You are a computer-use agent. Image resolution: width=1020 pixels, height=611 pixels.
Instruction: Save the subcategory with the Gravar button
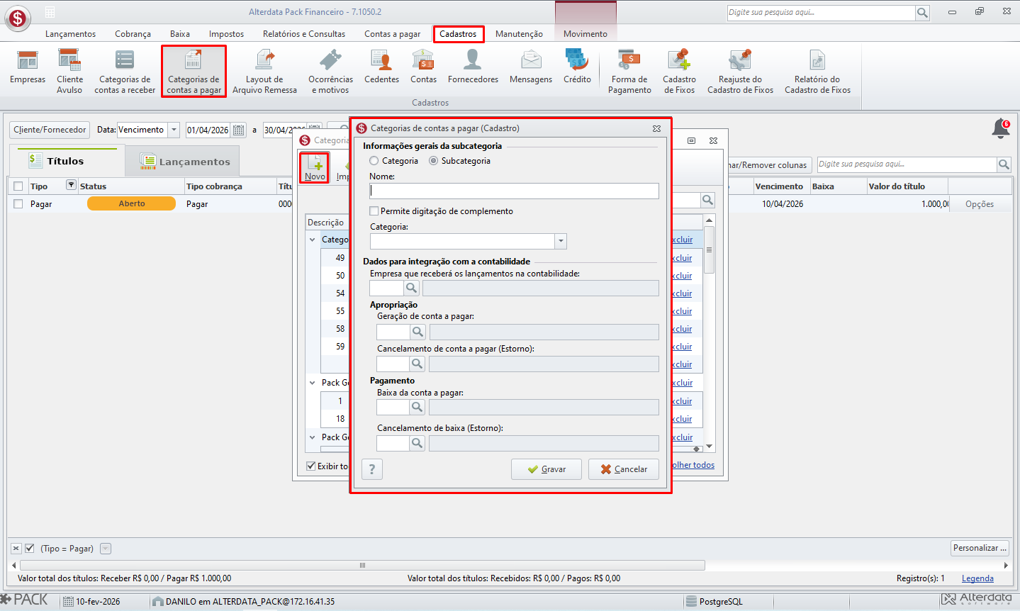point(547,469)
